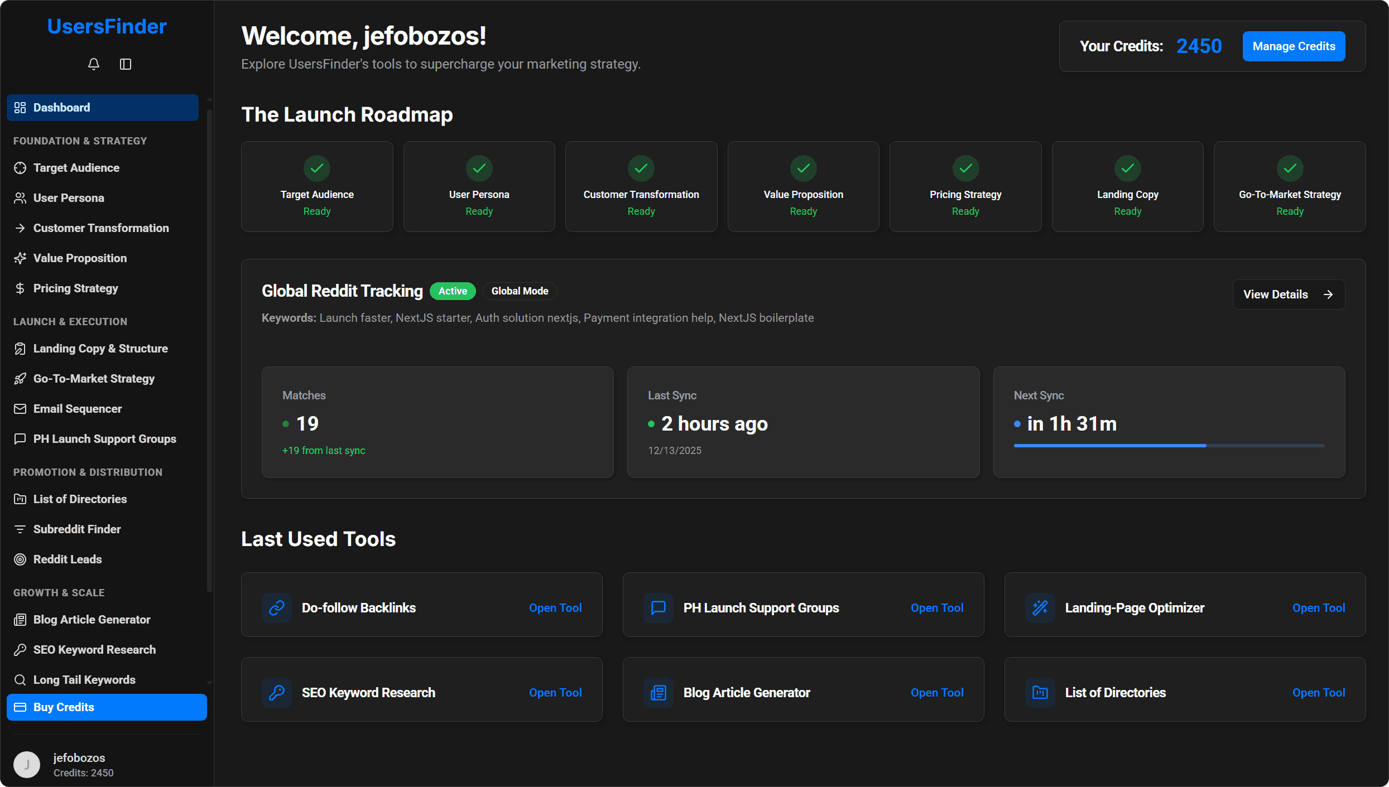1389x787 pixels.
Task: Click the Reddit Leads target icon
Action: pos(20,559)
